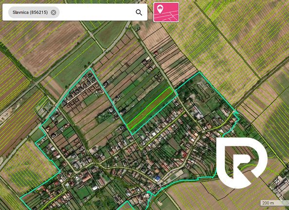Select the Slavnica (856215) chip label
289x210 pixels.
tap(30, 12)
